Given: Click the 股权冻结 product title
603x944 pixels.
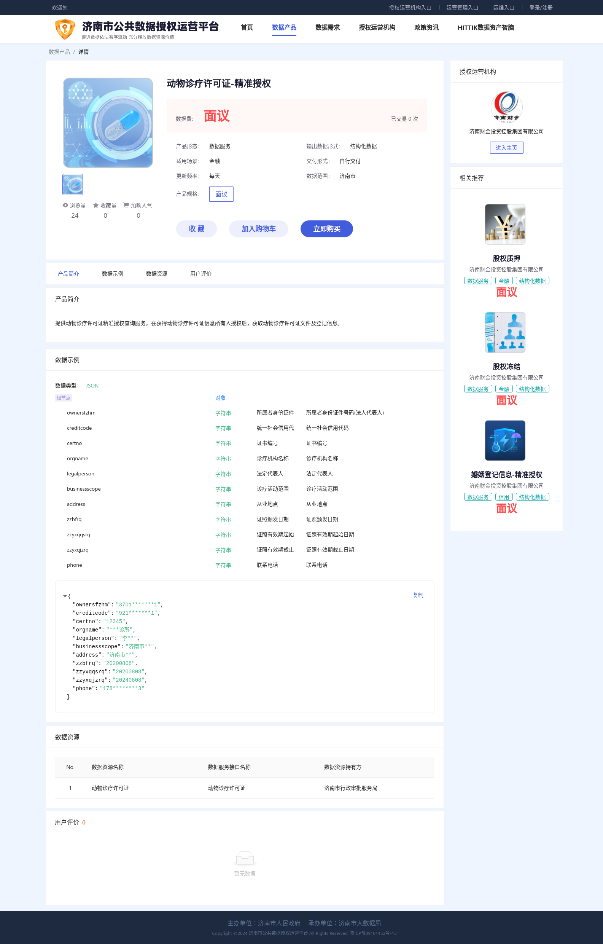Looking at the screenshot, I should click(x=506, y=367).
